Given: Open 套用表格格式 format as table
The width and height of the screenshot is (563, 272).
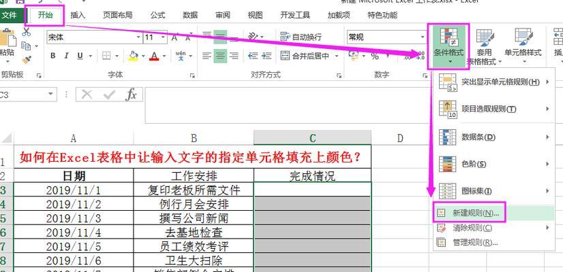Looking at the screenshot, I should tap(484, 47).
